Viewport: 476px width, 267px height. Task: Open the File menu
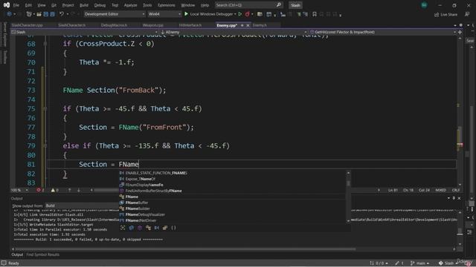16,5
